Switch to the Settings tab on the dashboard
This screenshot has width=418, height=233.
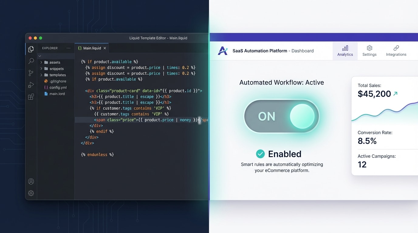pos(369,50)
